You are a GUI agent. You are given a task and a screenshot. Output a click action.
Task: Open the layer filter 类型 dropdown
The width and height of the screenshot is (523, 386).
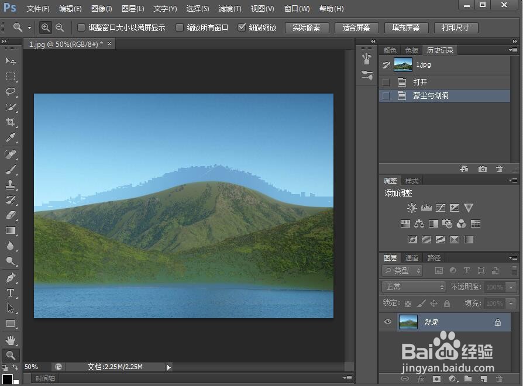click(402, 271)
